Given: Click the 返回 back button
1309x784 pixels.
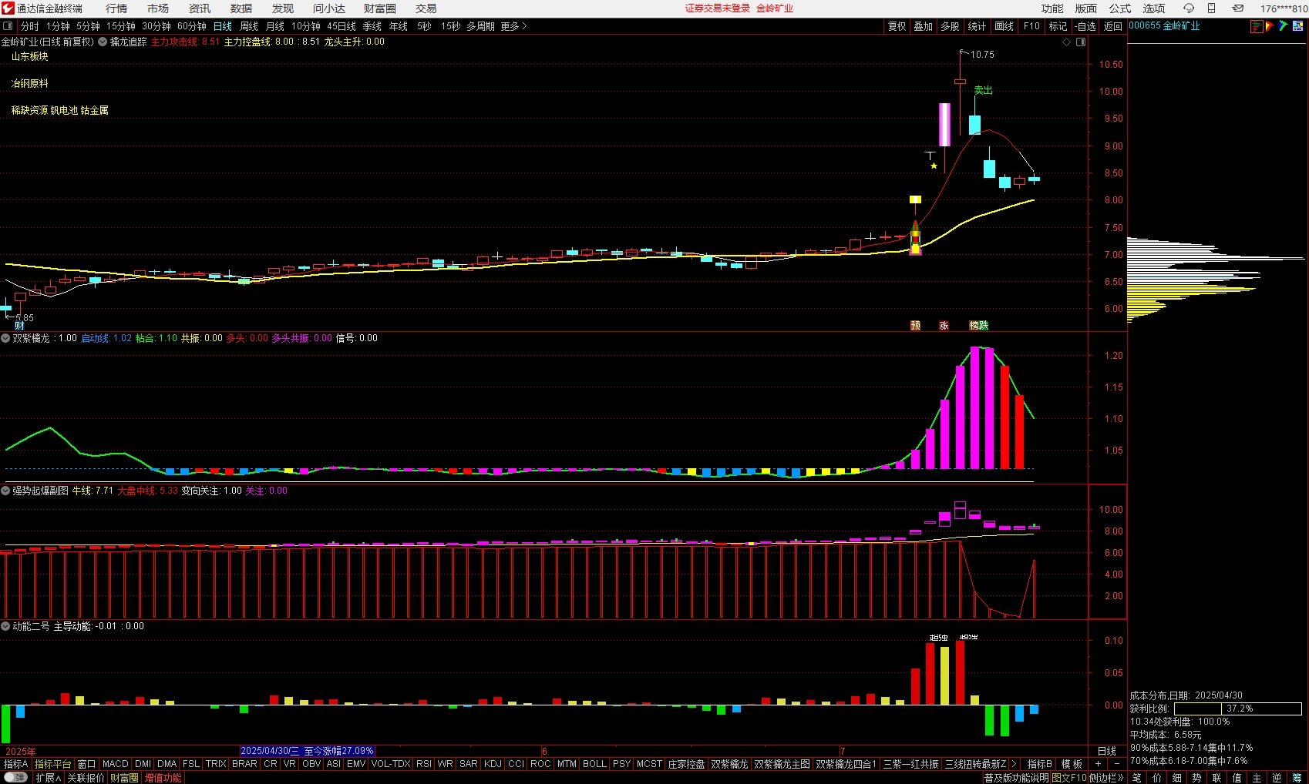Looking at the screenshot, I should tap(1113, 26).
